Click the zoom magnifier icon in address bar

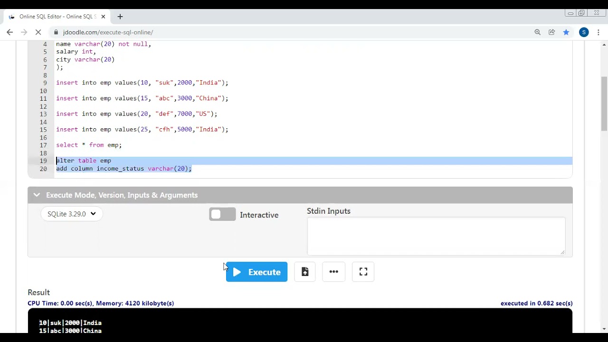click(x=537, y=32)
